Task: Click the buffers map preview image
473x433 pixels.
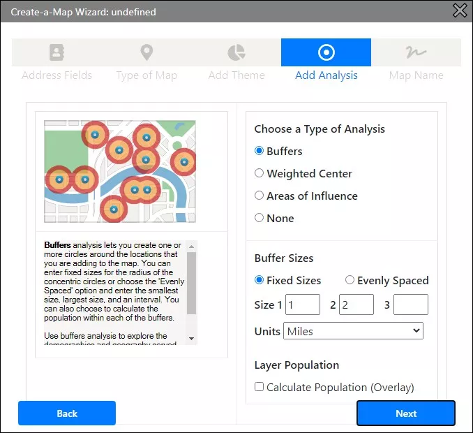Action: click(120, 171)
